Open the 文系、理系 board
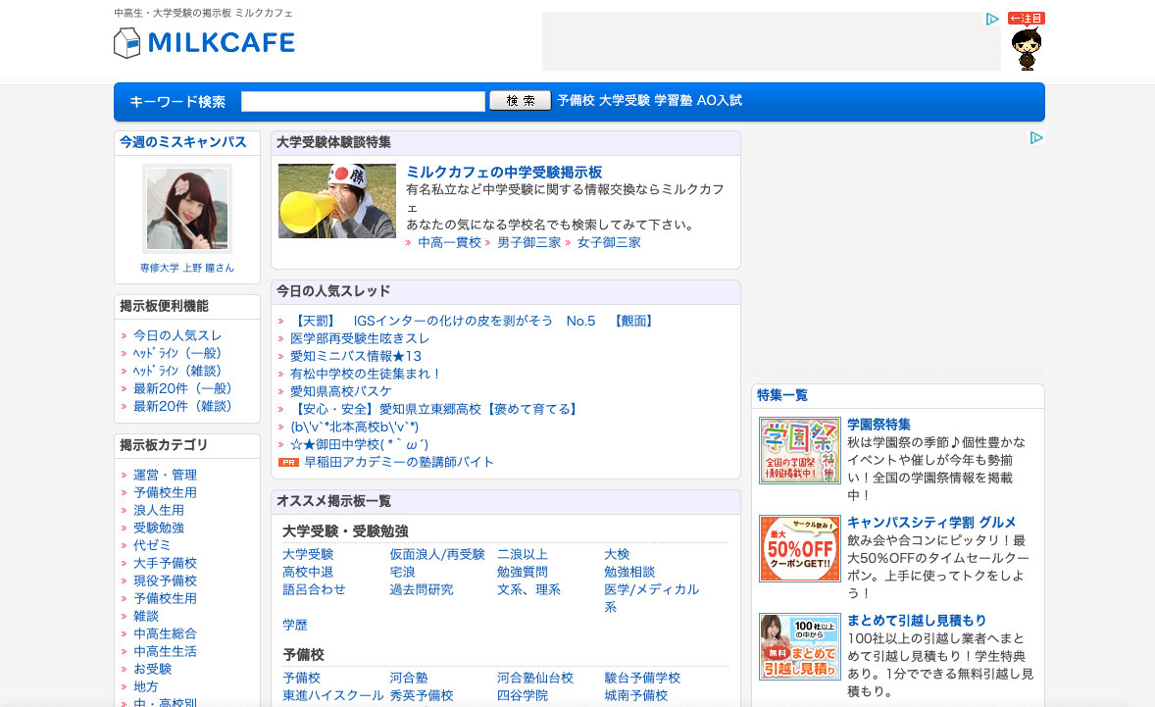Viewport: 1155px width, 707px height. (528, 590)
